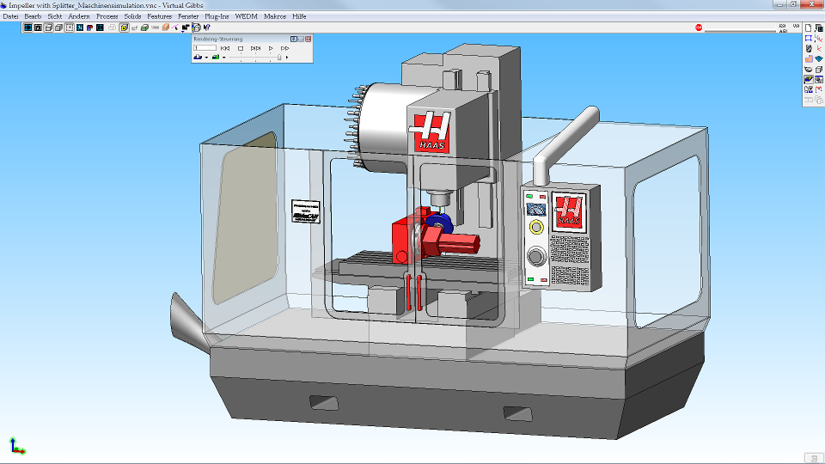This screenshot has width=825, height=464.
Task: Open the Solids menu
Action: pos(132,16)
